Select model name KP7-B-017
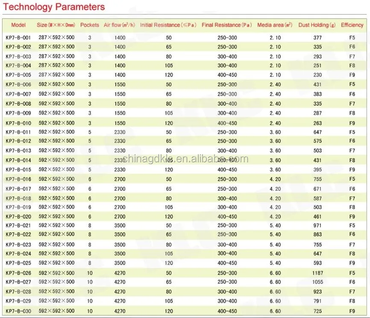This screenshot has width=370, height=318. 18,189
